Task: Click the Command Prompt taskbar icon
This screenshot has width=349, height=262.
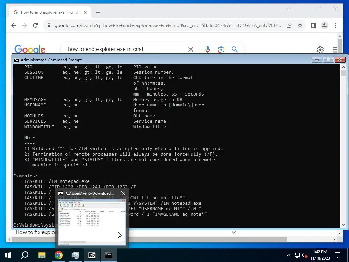Action: point(108,255)
